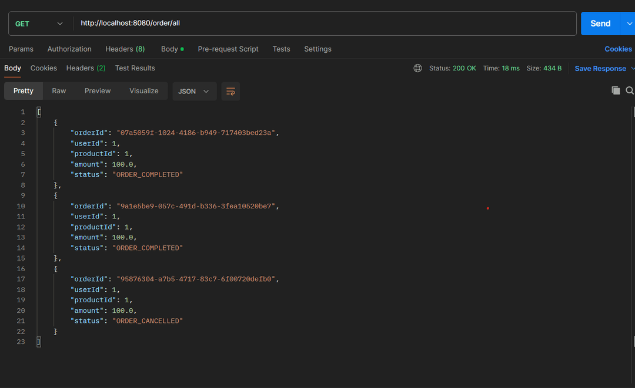635x388 pixels.
Task: Expand the JSON format dropdown
Action: coord(194,92)
